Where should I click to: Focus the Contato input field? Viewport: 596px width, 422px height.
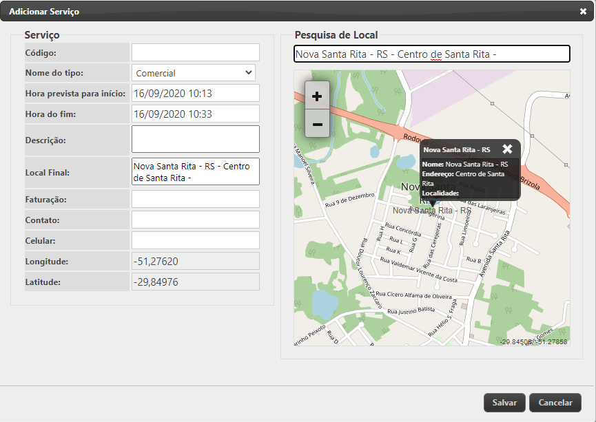point(196,220)
